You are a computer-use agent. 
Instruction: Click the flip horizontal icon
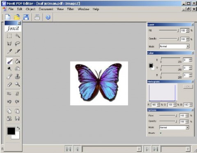tap(9, 94)
